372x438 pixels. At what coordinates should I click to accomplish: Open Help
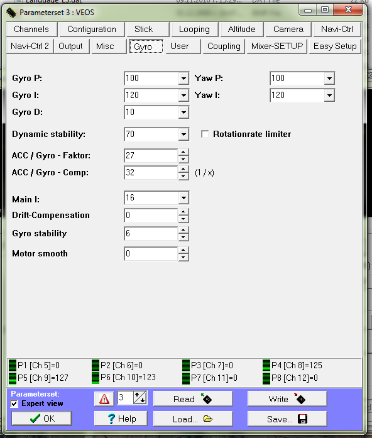121,419
